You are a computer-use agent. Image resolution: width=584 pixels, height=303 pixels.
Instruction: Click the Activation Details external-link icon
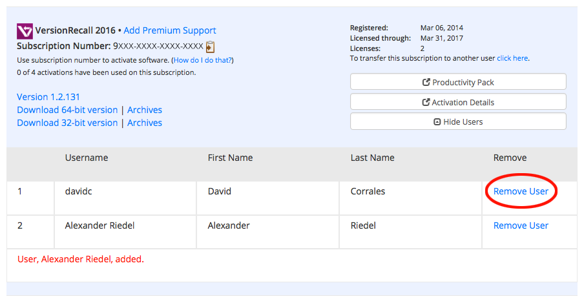point(426,102)
